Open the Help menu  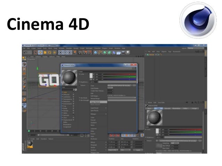pyautogui.click(x=124, y=48)
